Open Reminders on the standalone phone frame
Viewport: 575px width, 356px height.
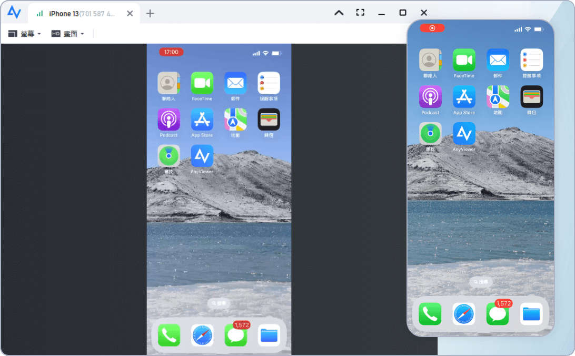coord(532,60)
